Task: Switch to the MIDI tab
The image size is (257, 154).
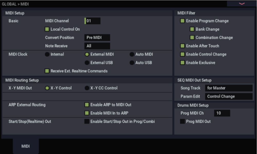Action: (x=26, y=146)
